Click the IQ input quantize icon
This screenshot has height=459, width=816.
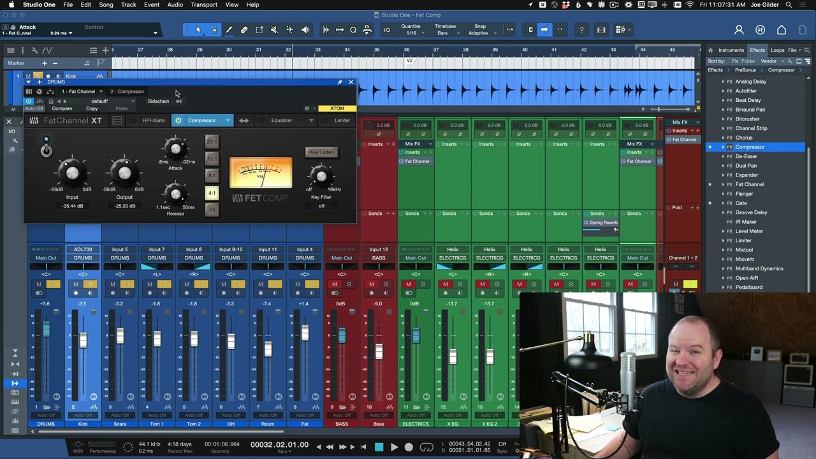pos(387,30)
